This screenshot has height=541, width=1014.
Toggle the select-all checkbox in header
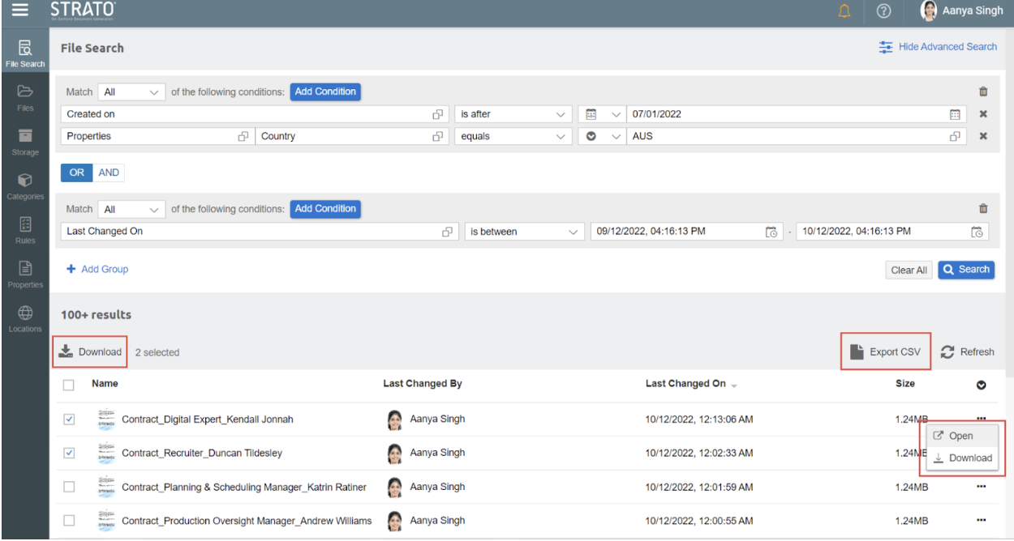point(69,385)
